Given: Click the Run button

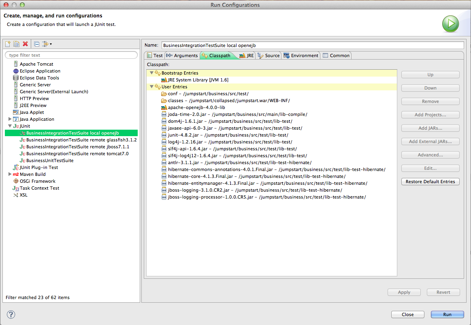Looking at the screenshot, I should pos(447,314).
